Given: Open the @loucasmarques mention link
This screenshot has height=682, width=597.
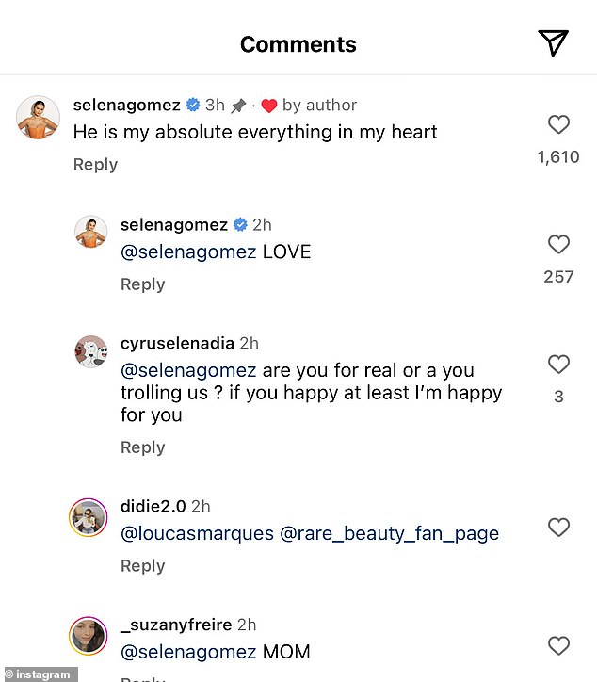Looking at the screenshot, I should (x=197, y=534).
